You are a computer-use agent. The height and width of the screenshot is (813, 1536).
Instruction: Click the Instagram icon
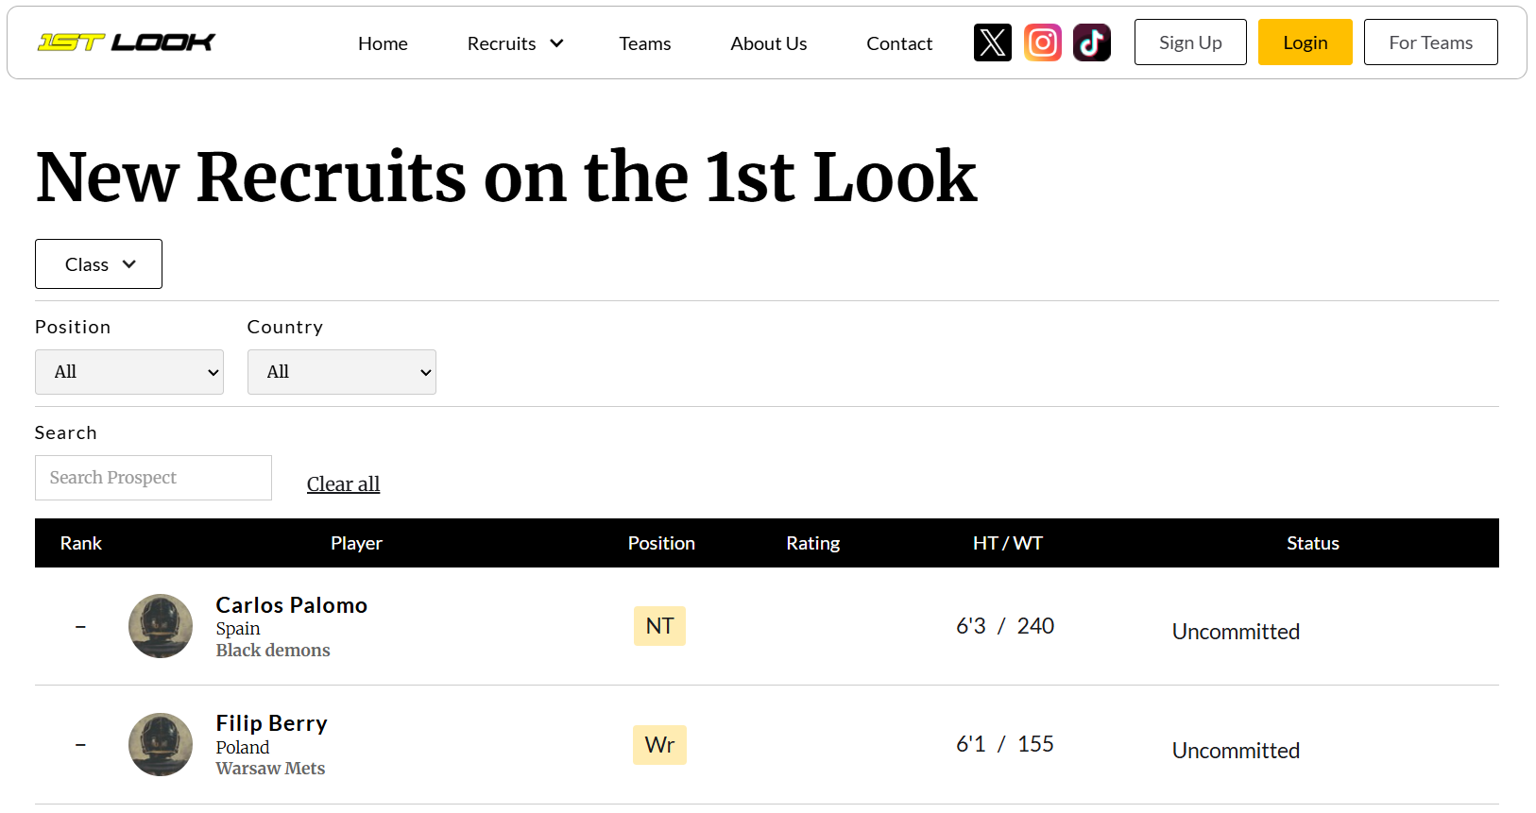tap(1042, 42)
